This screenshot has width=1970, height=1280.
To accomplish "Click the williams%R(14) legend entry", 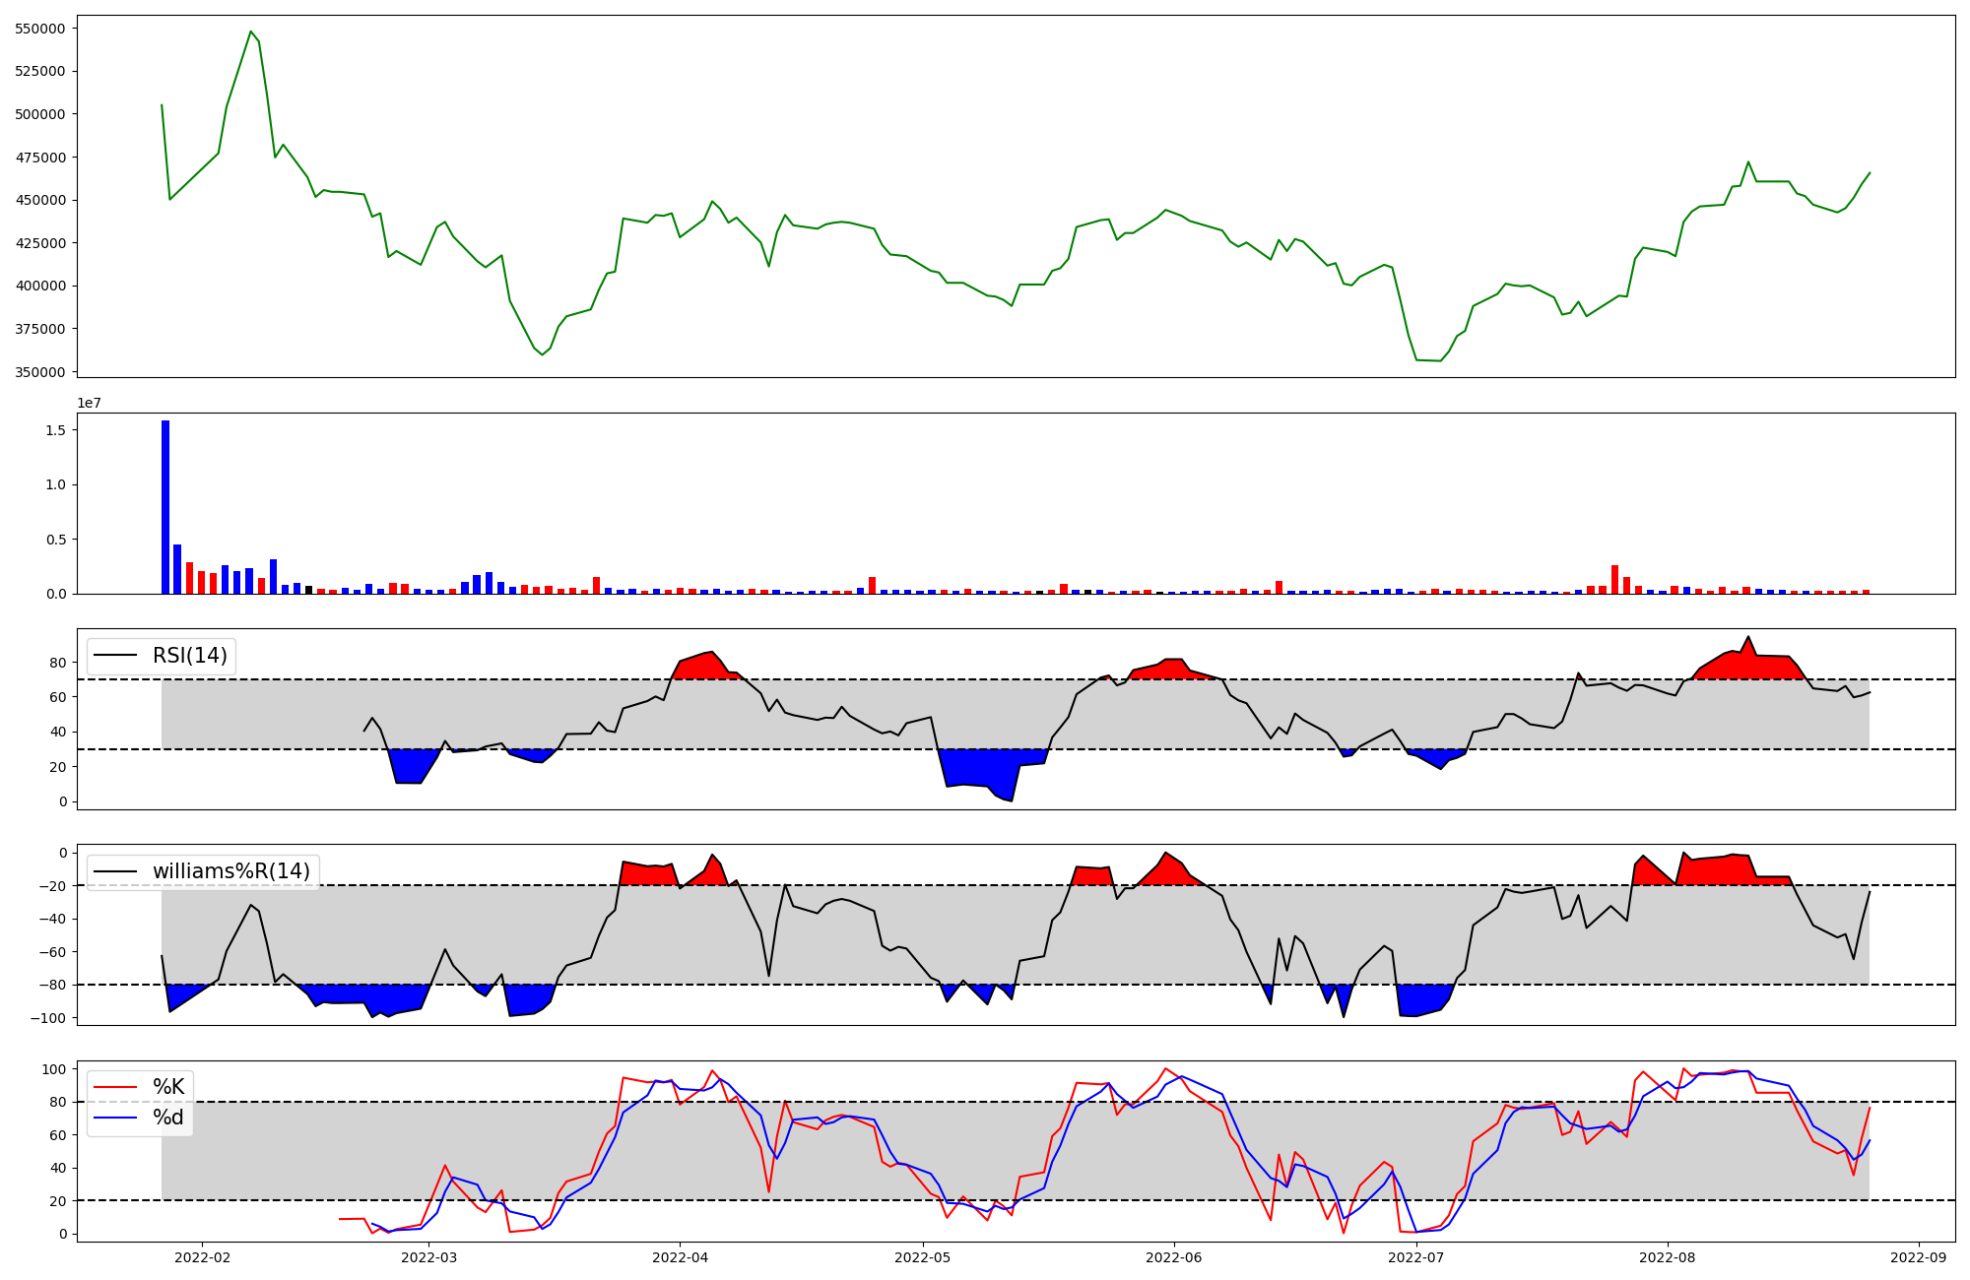I will click(x=230, y=871).
